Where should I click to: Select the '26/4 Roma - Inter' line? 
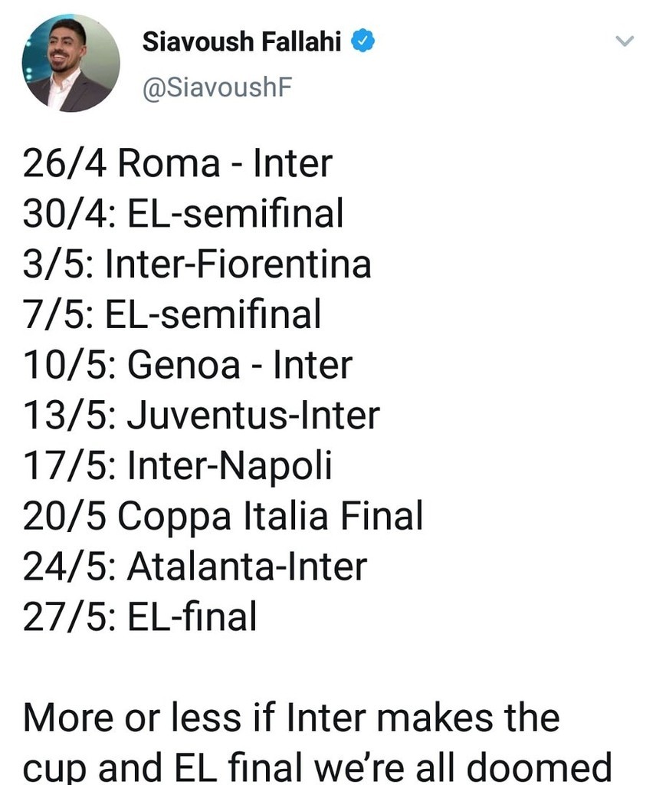click(178, 164)
